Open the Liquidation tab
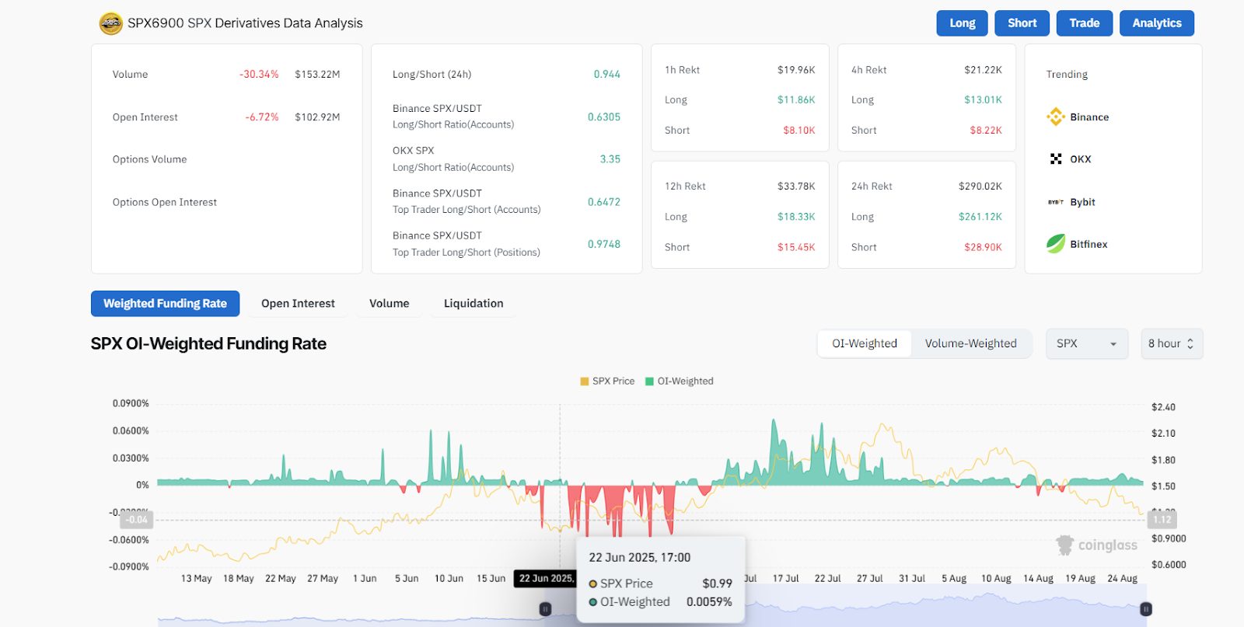 (473, 304)
